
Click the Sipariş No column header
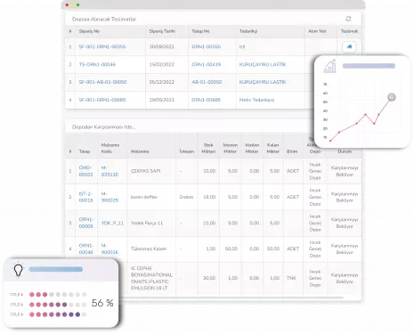coord(89,31)
